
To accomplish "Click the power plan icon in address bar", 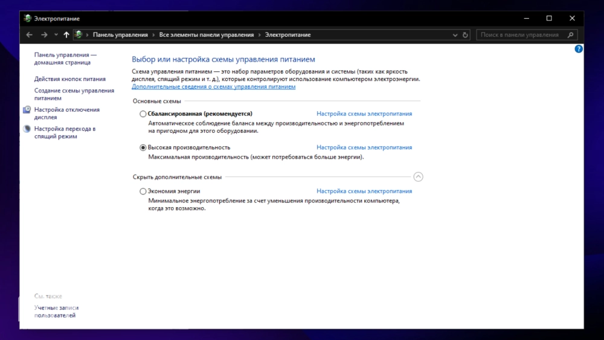I will pyautogui.click(x=79, y=34).
